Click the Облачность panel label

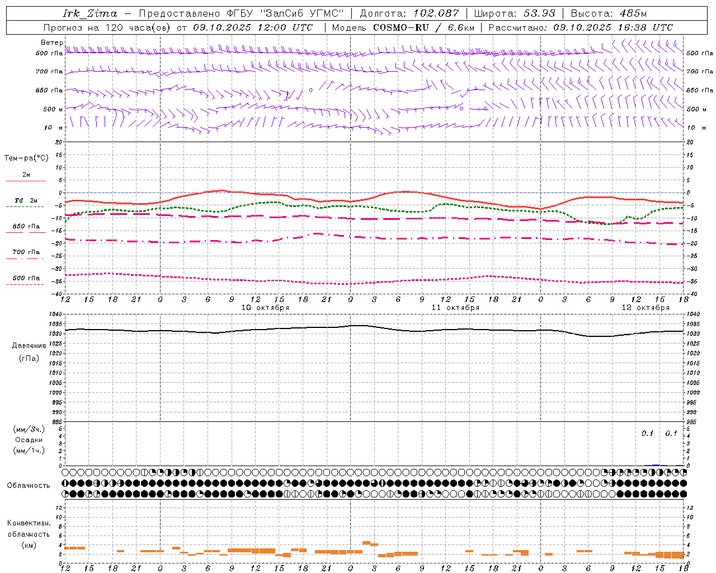[x=29, y=486]
